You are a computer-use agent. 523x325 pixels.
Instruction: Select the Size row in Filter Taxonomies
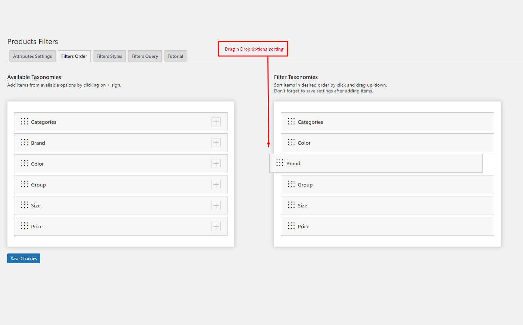[x=387, y=205]
